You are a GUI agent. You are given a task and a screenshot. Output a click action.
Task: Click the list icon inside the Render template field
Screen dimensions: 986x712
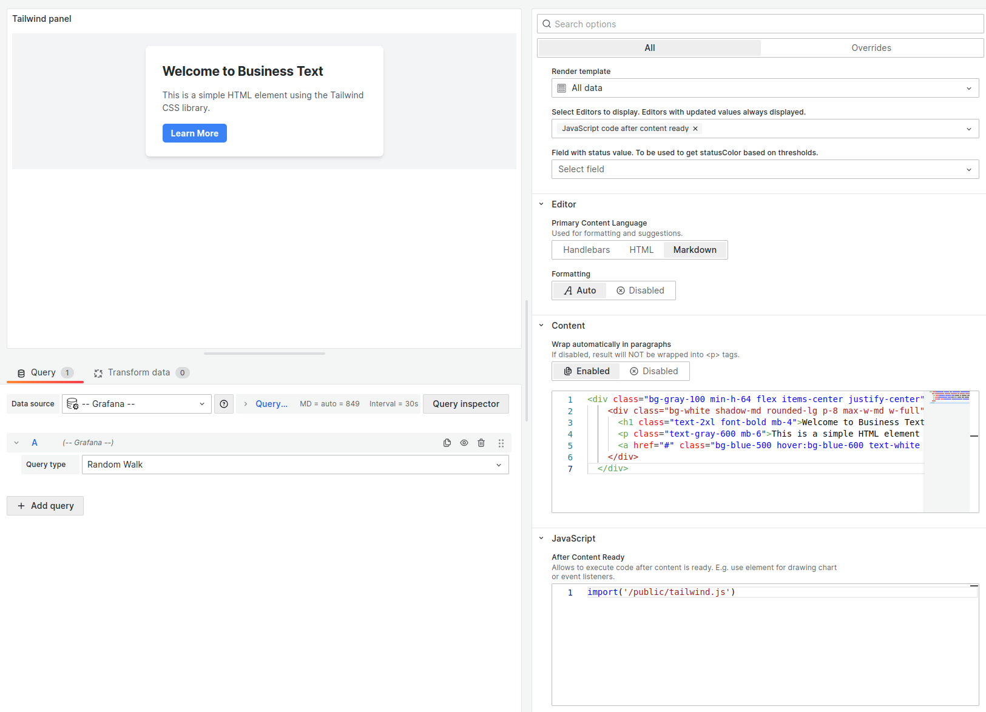pos(561,88)
